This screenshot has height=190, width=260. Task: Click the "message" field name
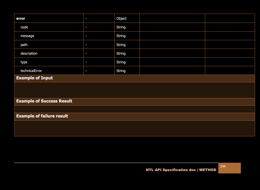(x=27, y=36)
